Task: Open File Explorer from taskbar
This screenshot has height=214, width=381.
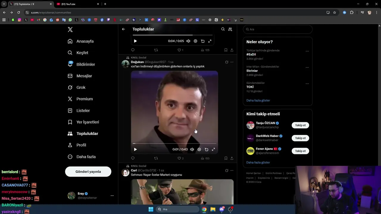Action: (x=213, y=209)
